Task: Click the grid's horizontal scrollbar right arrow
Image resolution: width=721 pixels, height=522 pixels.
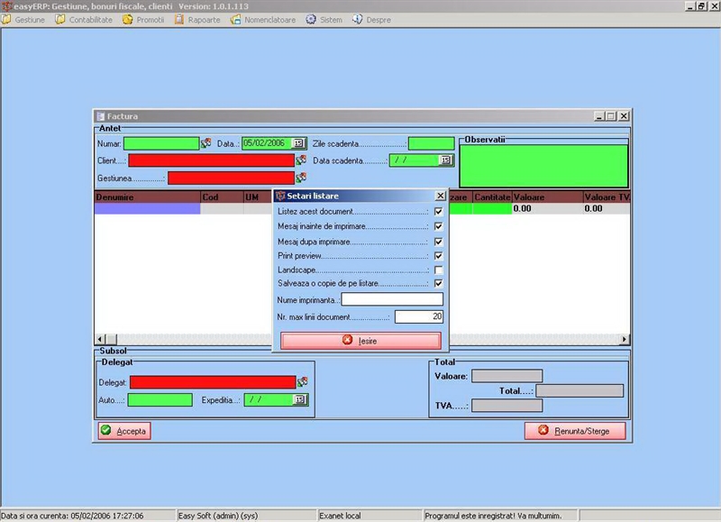Action: point(625,339)
